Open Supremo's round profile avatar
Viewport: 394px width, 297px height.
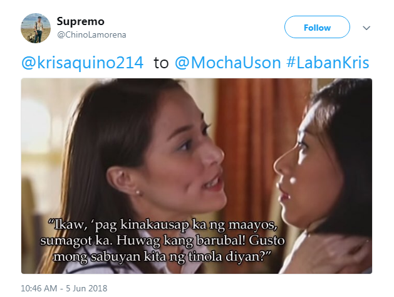coord(36,28)
